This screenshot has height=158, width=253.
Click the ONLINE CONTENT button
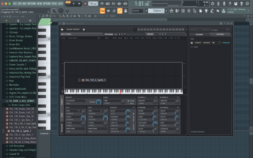(73, 29)
